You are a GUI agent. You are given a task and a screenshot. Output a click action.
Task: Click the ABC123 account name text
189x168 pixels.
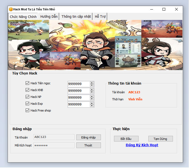[x=134, y=92]
